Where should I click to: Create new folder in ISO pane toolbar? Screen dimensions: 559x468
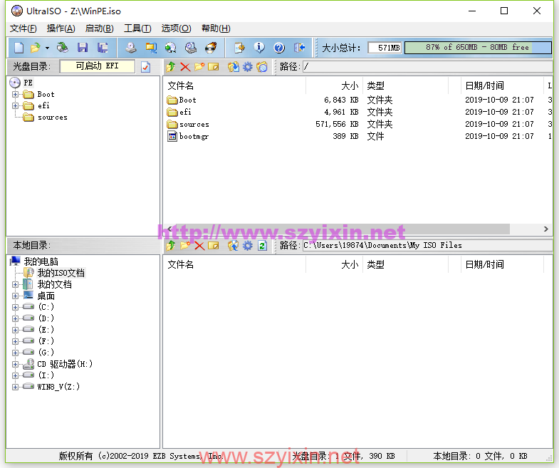pyautogui.click(x=199, y=67)
